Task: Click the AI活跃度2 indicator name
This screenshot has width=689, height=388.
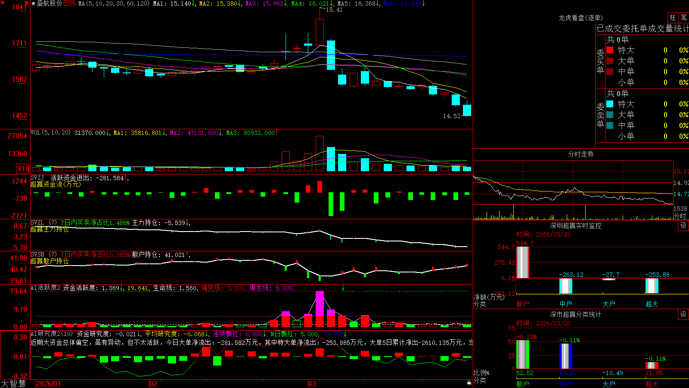Action: 46,288
